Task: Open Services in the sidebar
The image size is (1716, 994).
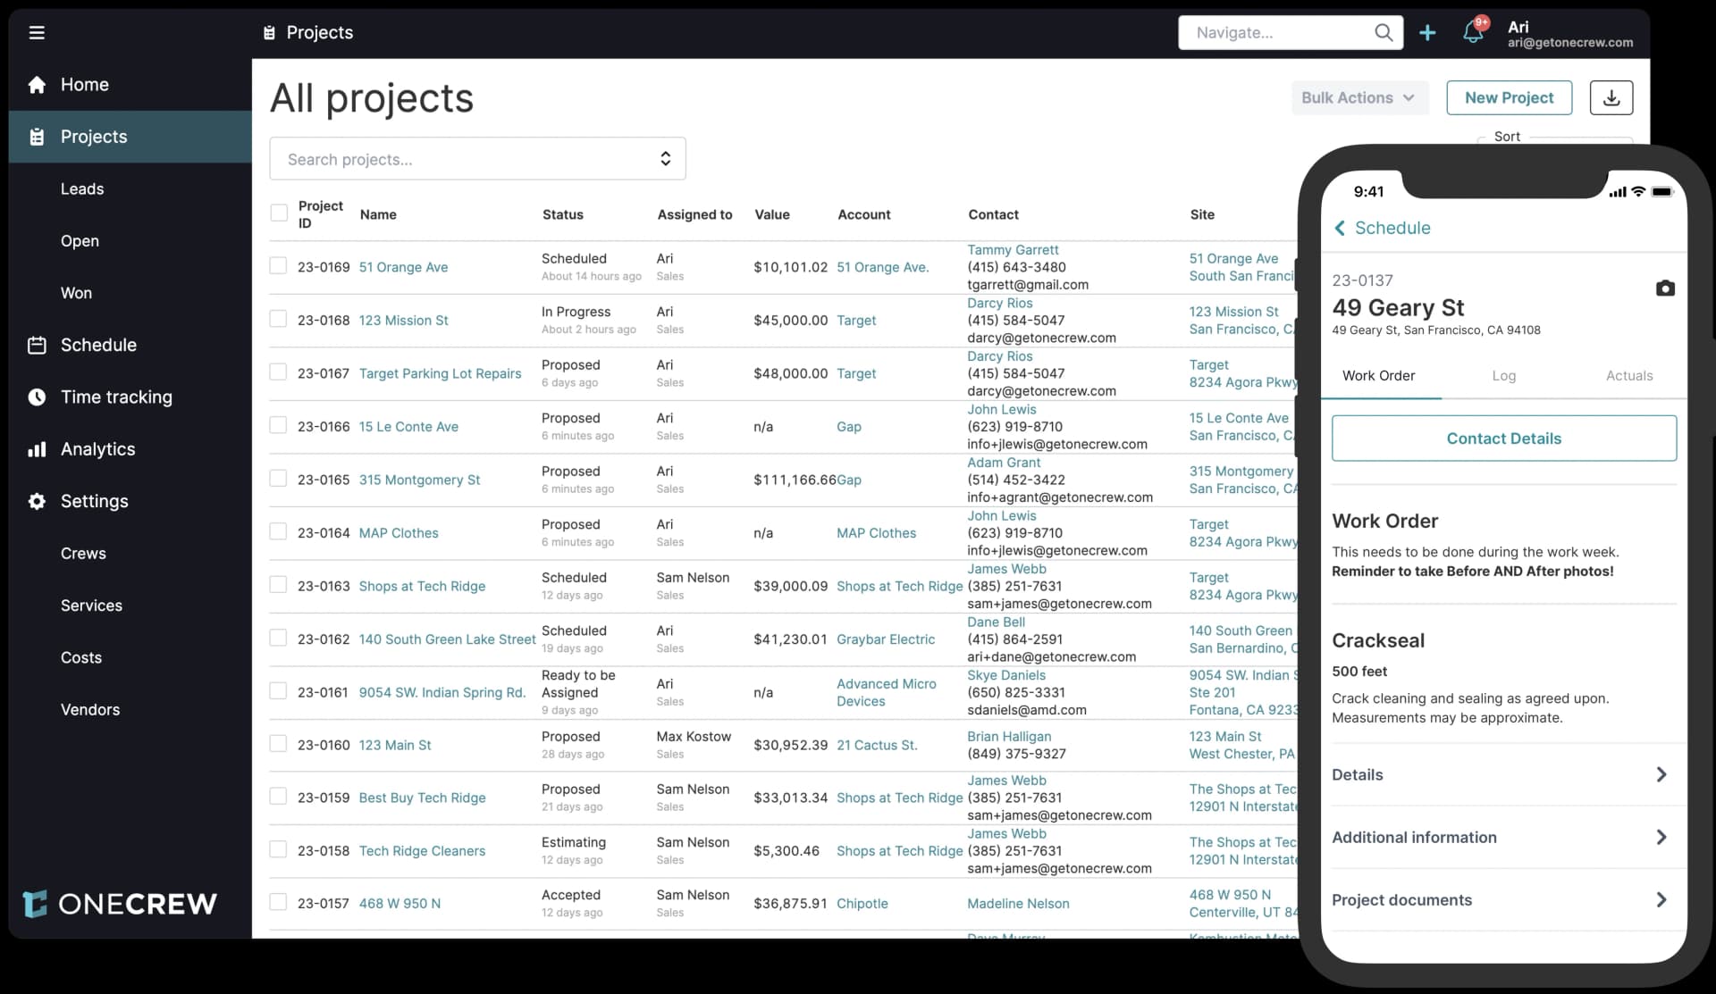Action: pyautogui.click(x=91, y=606)
